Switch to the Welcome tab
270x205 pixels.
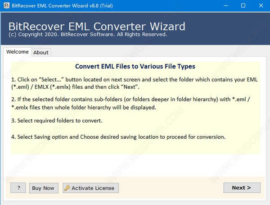(18, 52)
